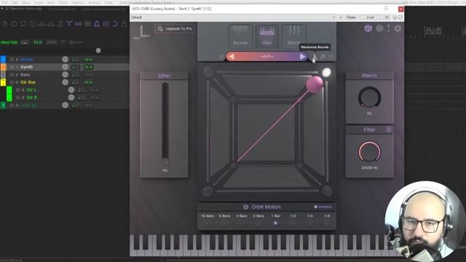Select the 1/8 orbit rate
The width and height of the screenshot is (466, 262).
pos(327,223)
